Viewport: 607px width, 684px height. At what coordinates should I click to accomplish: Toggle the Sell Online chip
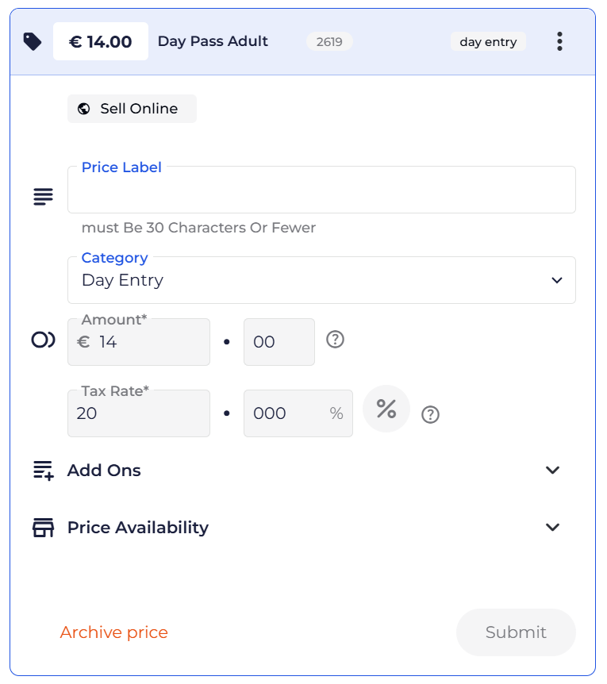coord(133,110)
